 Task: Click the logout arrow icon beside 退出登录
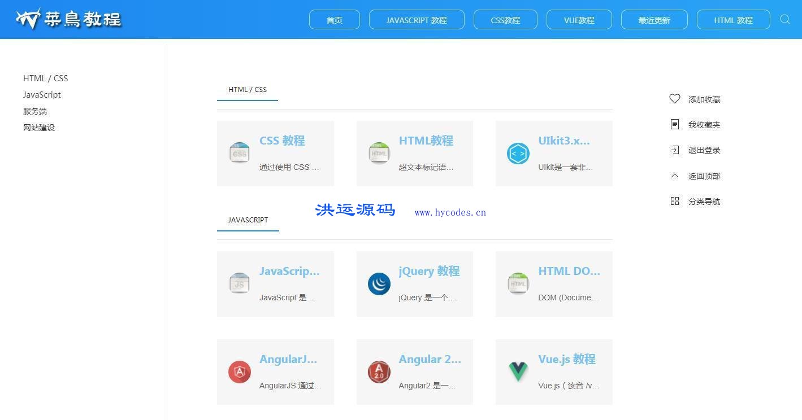(x=674, y=150)
